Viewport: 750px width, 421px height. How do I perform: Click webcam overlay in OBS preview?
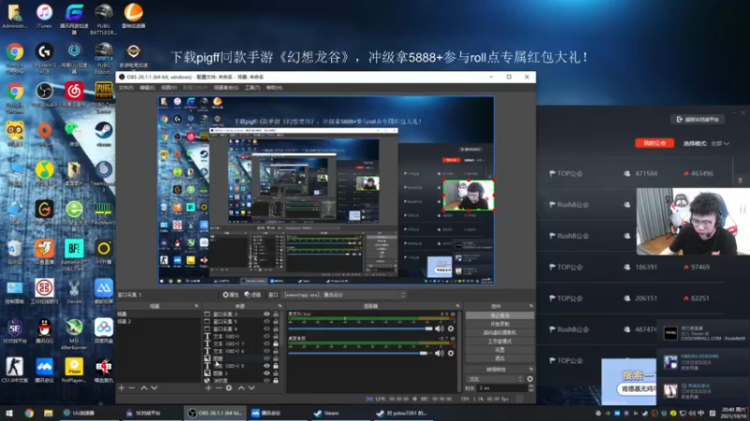click(x=468, y=195)
